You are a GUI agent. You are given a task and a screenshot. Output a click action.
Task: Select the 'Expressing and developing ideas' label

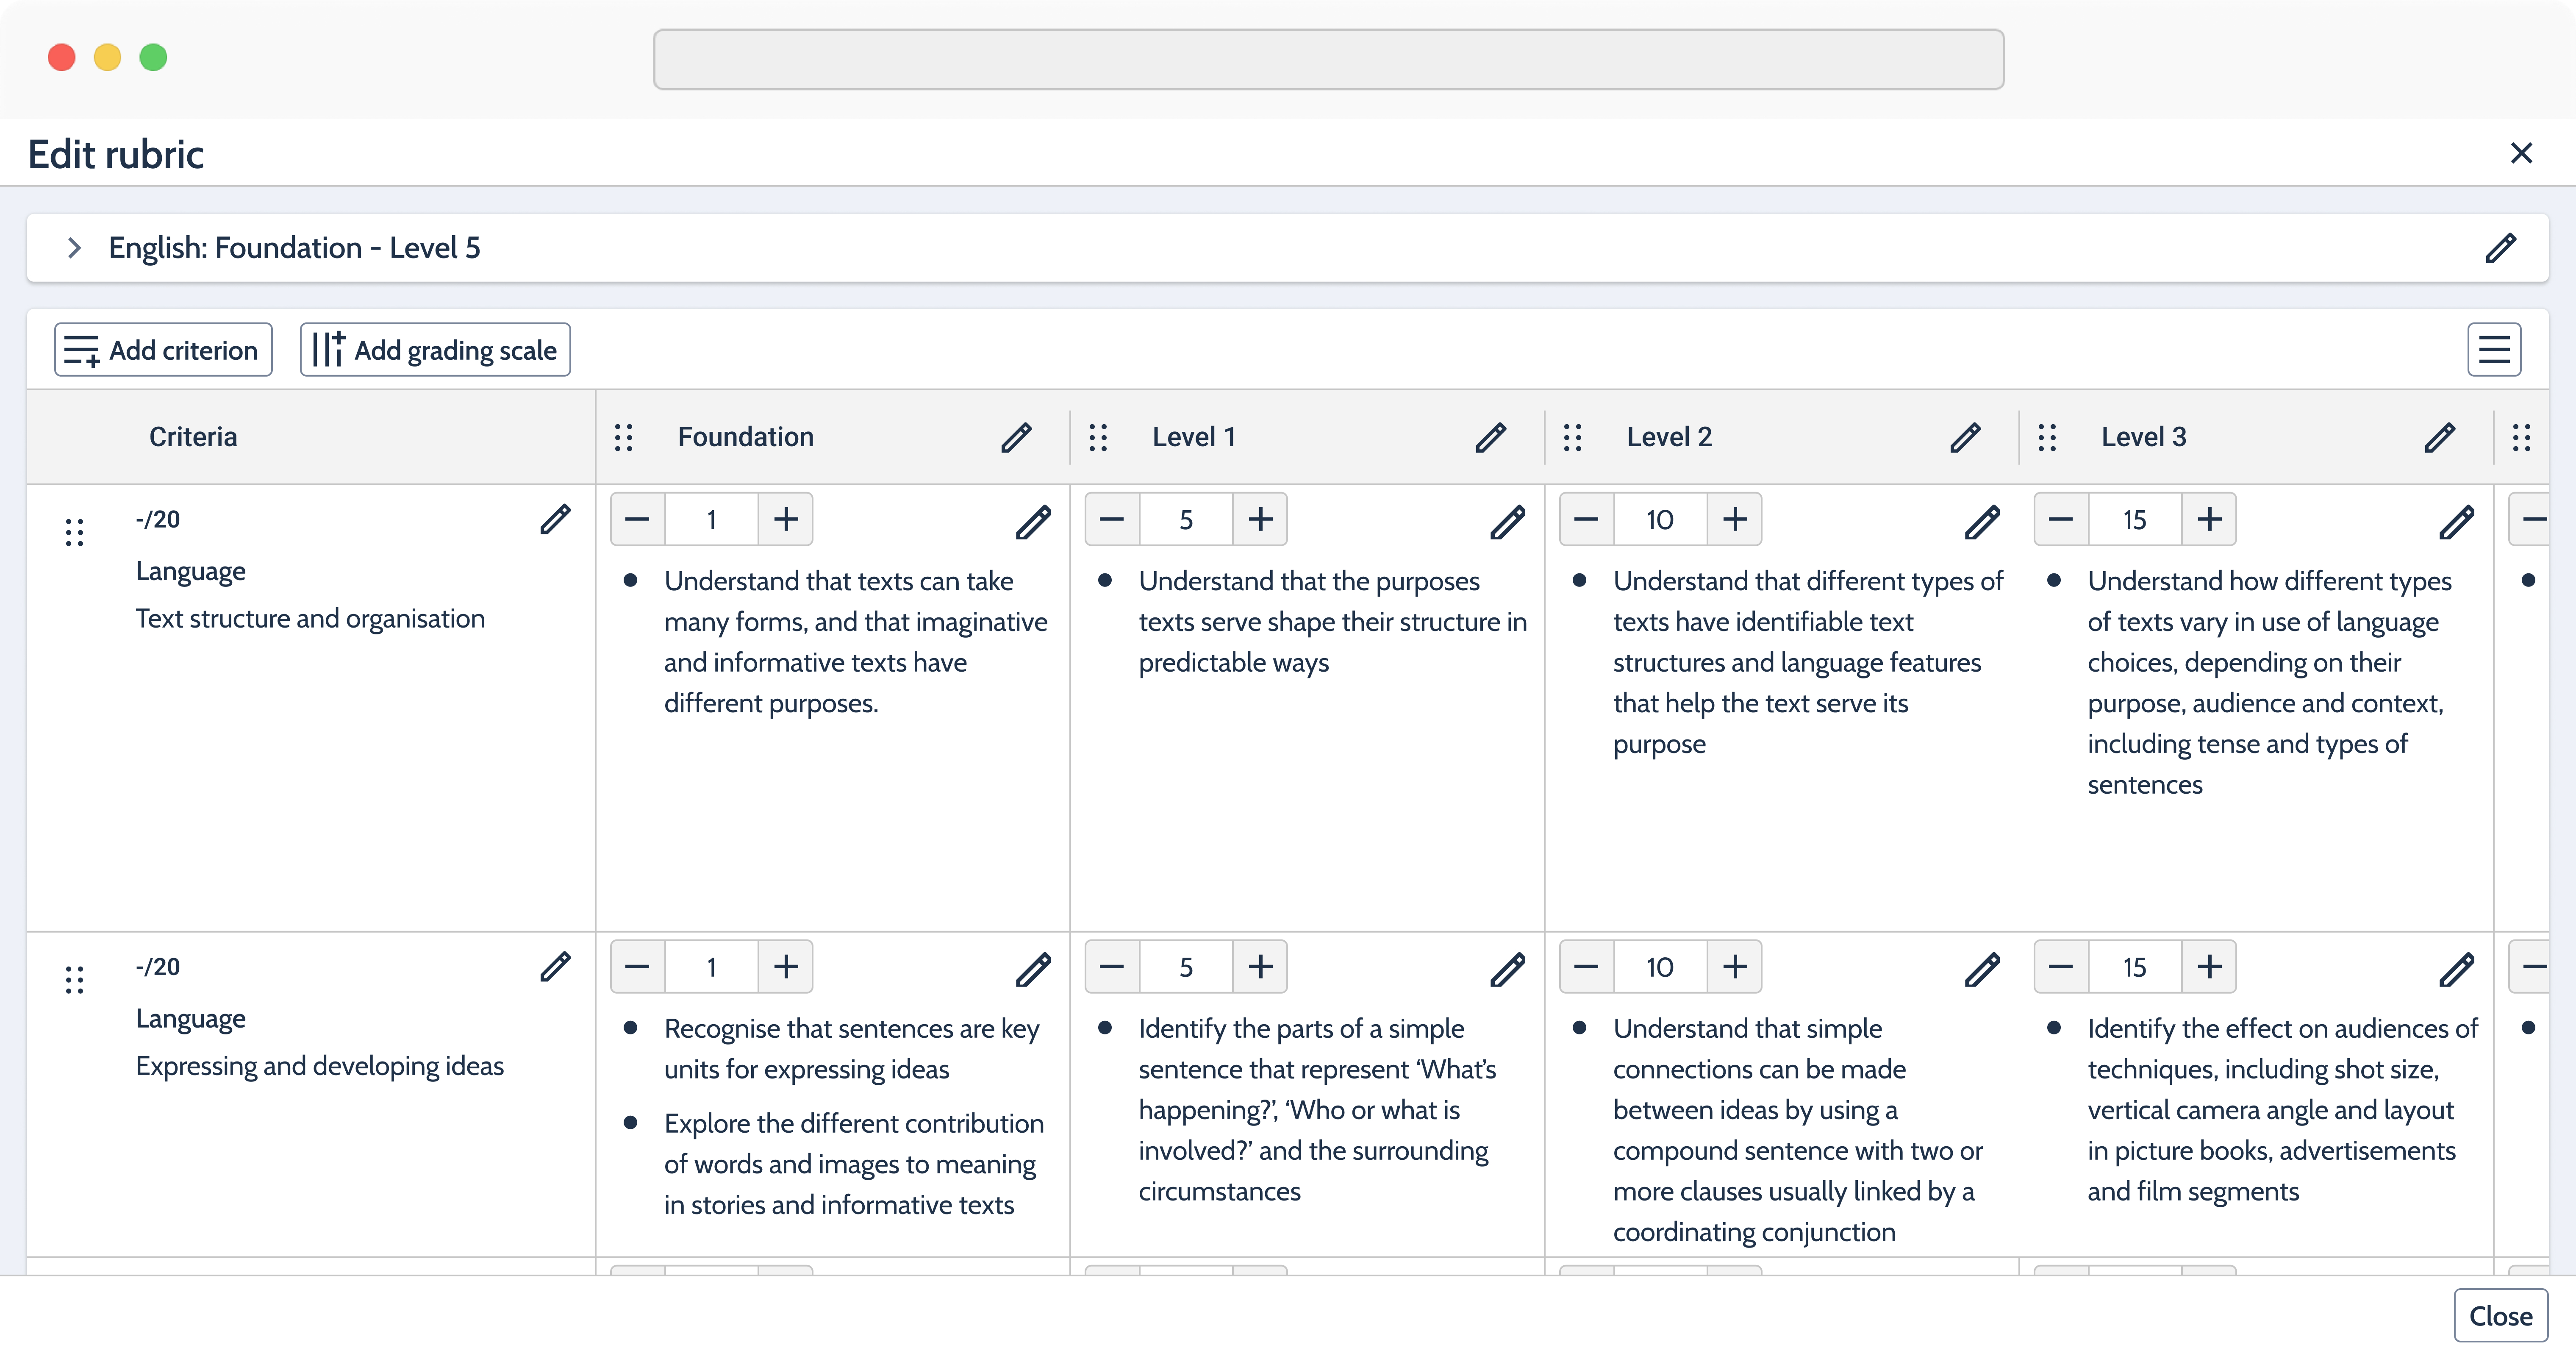pos(320,1066)
